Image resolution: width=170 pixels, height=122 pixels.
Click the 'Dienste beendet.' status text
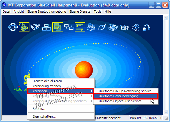pos(109,118)
